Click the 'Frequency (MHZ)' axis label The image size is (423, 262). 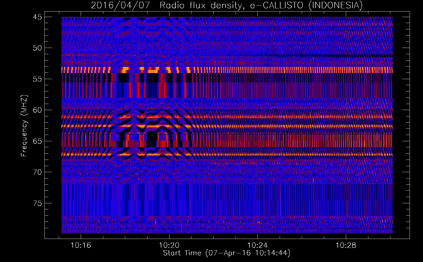click(24, 125)
